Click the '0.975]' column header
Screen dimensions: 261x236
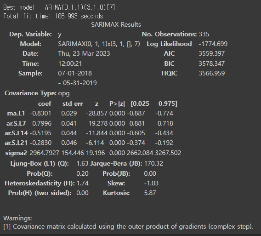(x=168, y=104)
